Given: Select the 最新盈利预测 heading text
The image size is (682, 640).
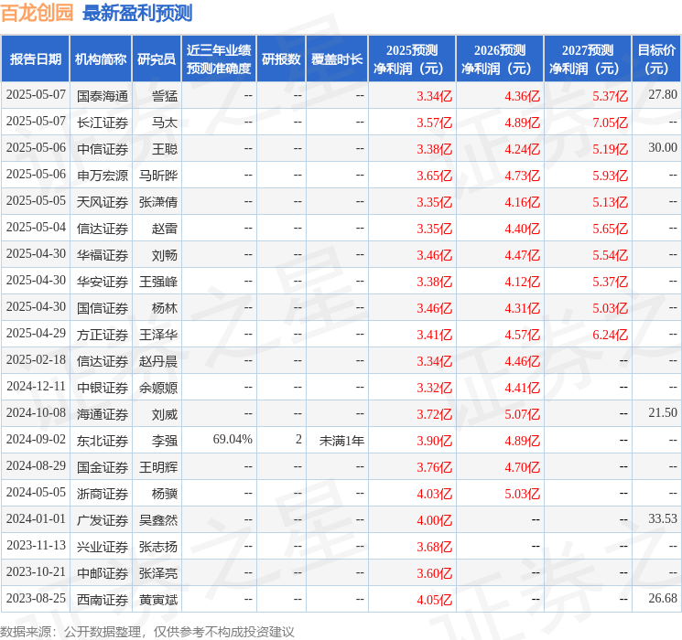Looking at the screenshot, I should (137, 13).
